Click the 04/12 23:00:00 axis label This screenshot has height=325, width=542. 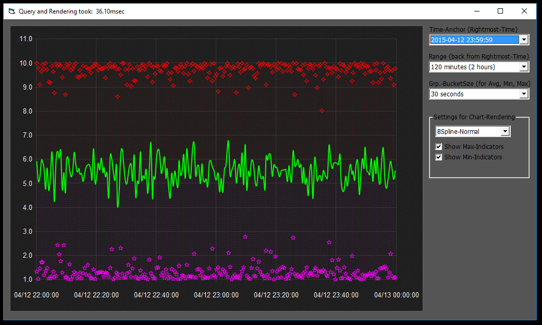(216, 295)
